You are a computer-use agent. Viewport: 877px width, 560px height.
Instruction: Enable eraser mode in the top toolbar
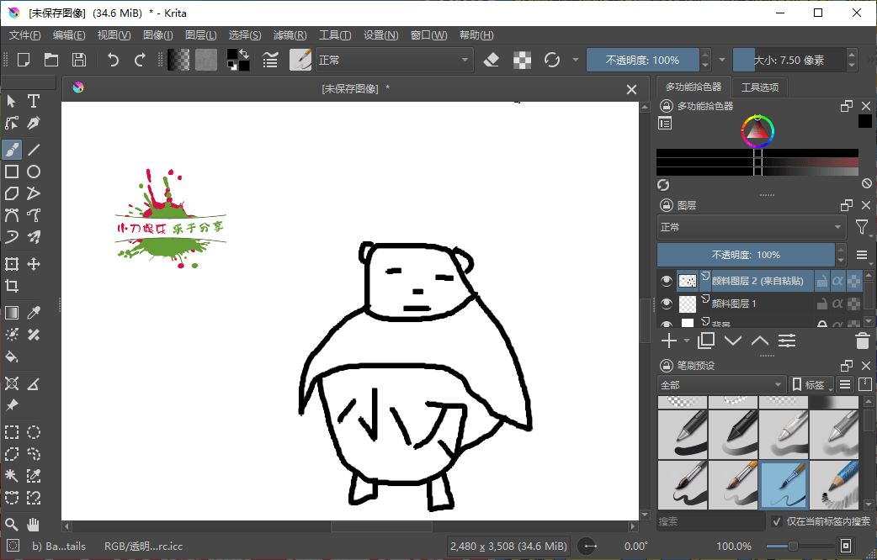pyautogui.click(x=492, y=60)
